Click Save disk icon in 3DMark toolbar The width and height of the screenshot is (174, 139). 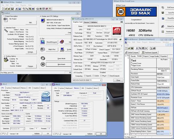(12, 9)
